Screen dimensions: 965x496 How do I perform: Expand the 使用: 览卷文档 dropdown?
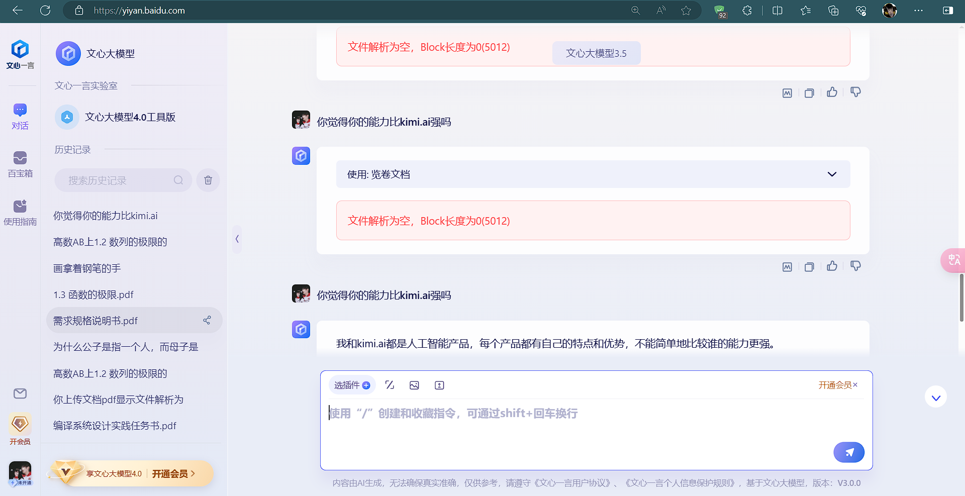click(593, 174)
